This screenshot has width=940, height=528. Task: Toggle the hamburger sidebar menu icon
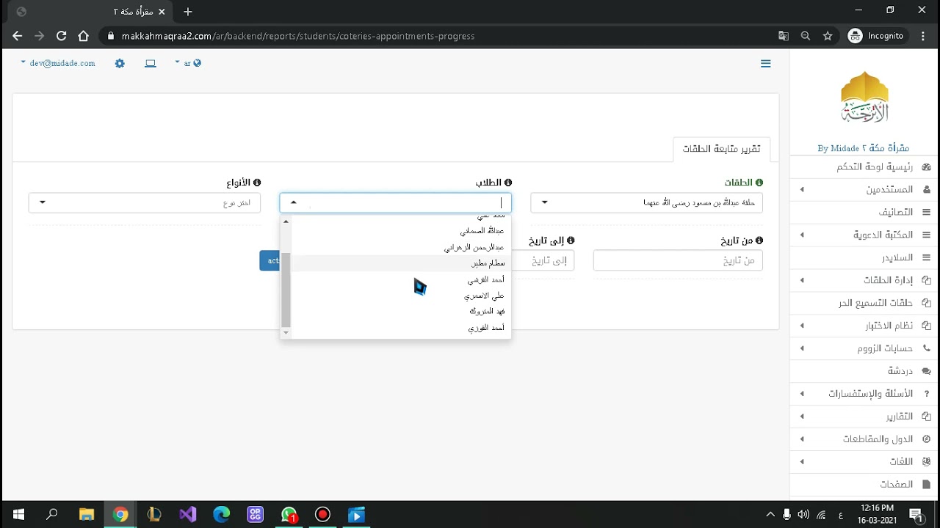[x=766, y=64]
